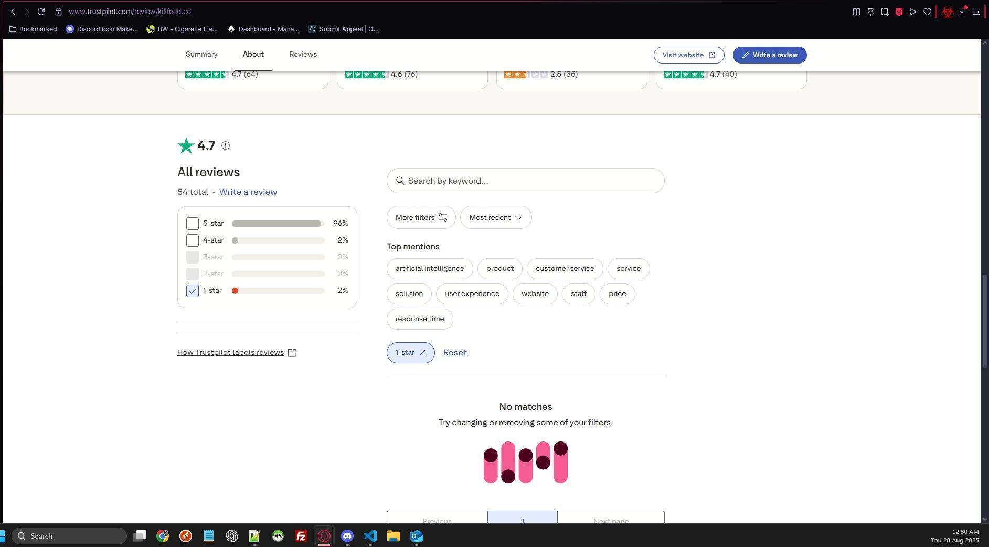This screenshot has width=989, height=547.
Task: Click the 1-star rating progress bar
Action: (x=278, y=291)
